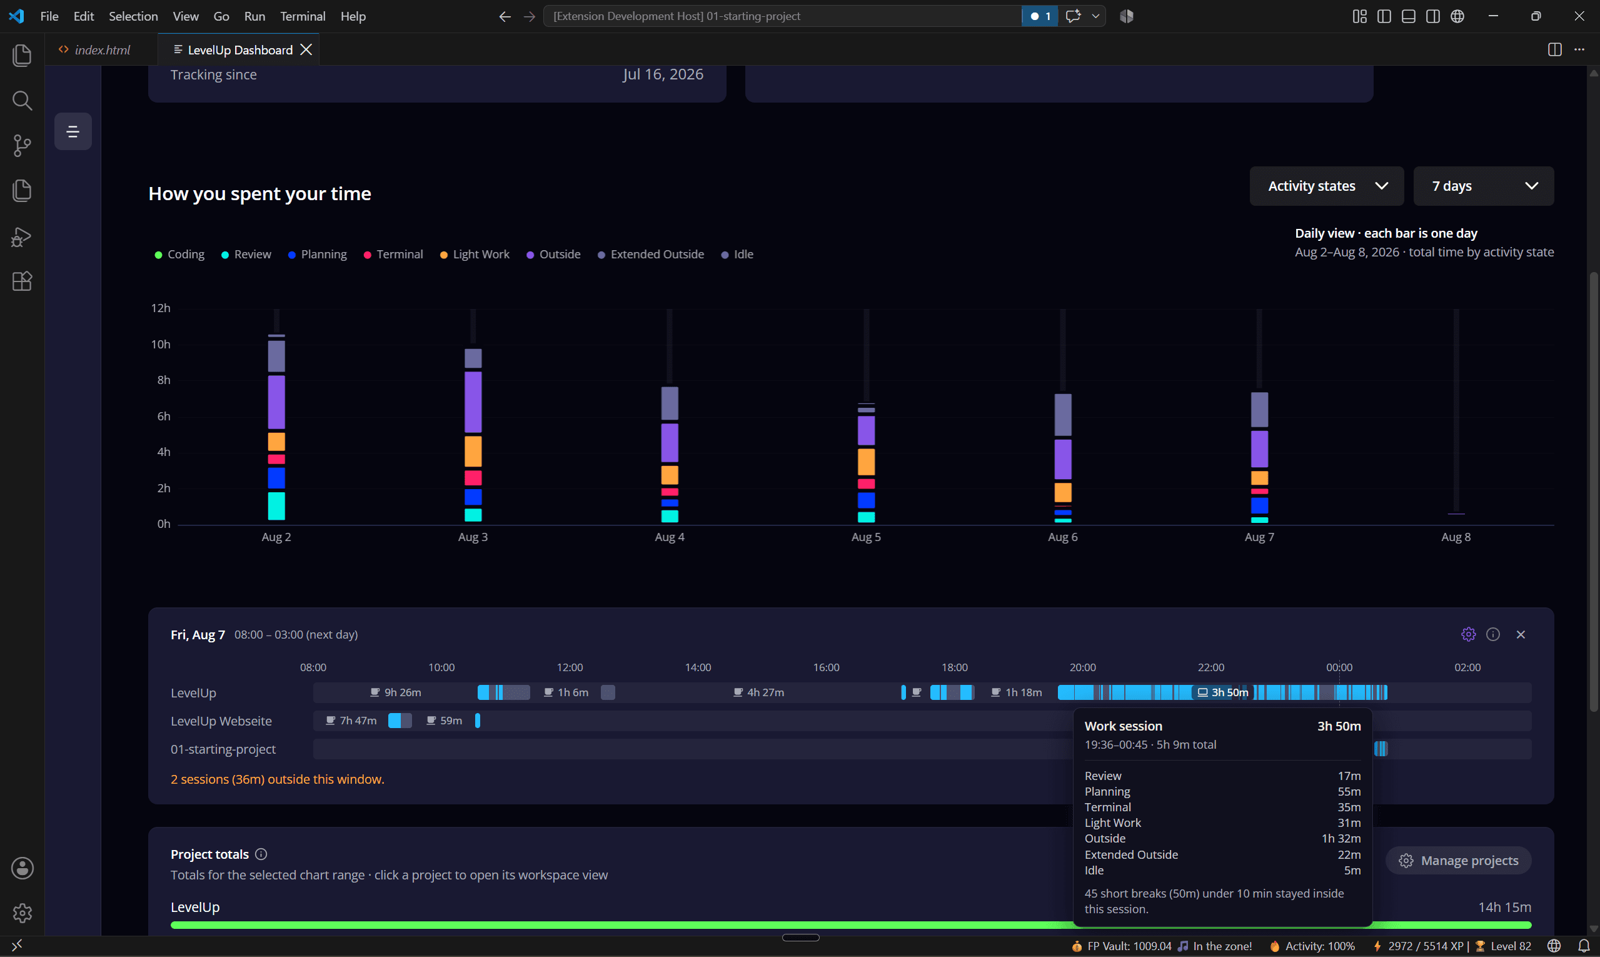Toggle the LevelUp dashboard sidebar menu button
Image resolution: width=1600 pixels, height=957 pixels.
point(73,131)
